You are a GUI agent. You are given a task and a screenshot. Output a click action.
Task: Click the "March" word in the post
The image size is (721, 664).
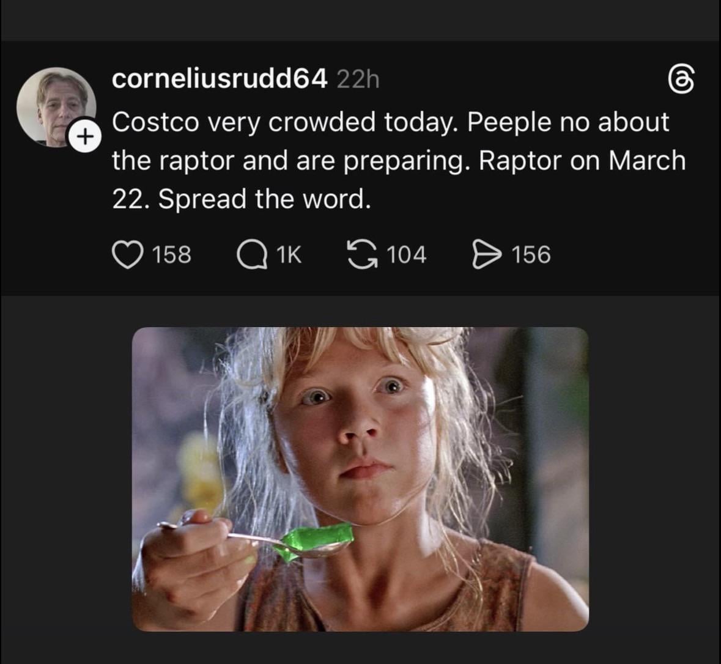tap(648, 160)
